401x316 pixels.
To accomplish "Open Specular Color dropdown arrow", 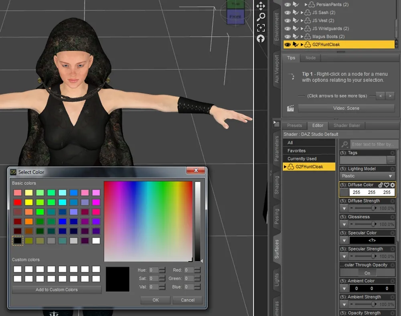I will [344, 241].
